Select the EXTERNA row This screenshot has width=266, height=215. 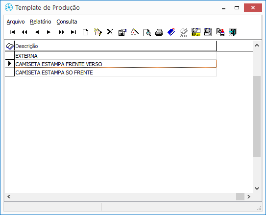click(116, 56)
